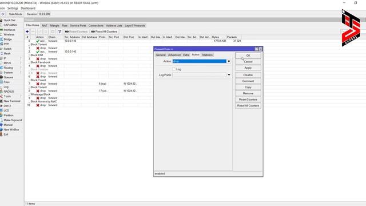Image resolution: width=366 pixels, height=206 pixels.
Task: Click the Comment button in dialog
Action: click(248, 81)
